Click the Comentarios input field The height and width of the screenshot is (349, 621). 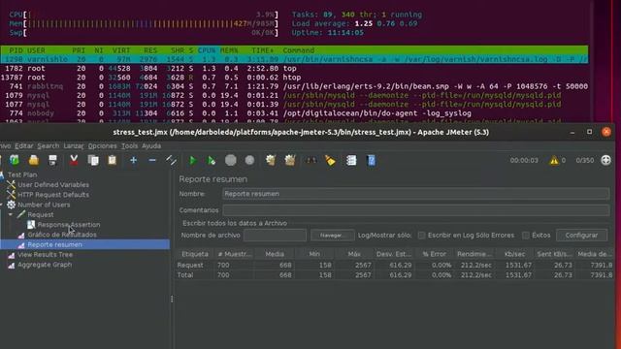(x=416, y=210)
